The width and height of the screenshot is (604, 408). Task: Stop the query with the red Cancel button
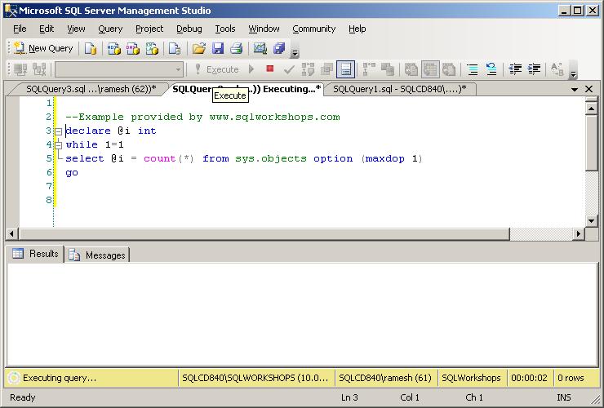(270, 69)
